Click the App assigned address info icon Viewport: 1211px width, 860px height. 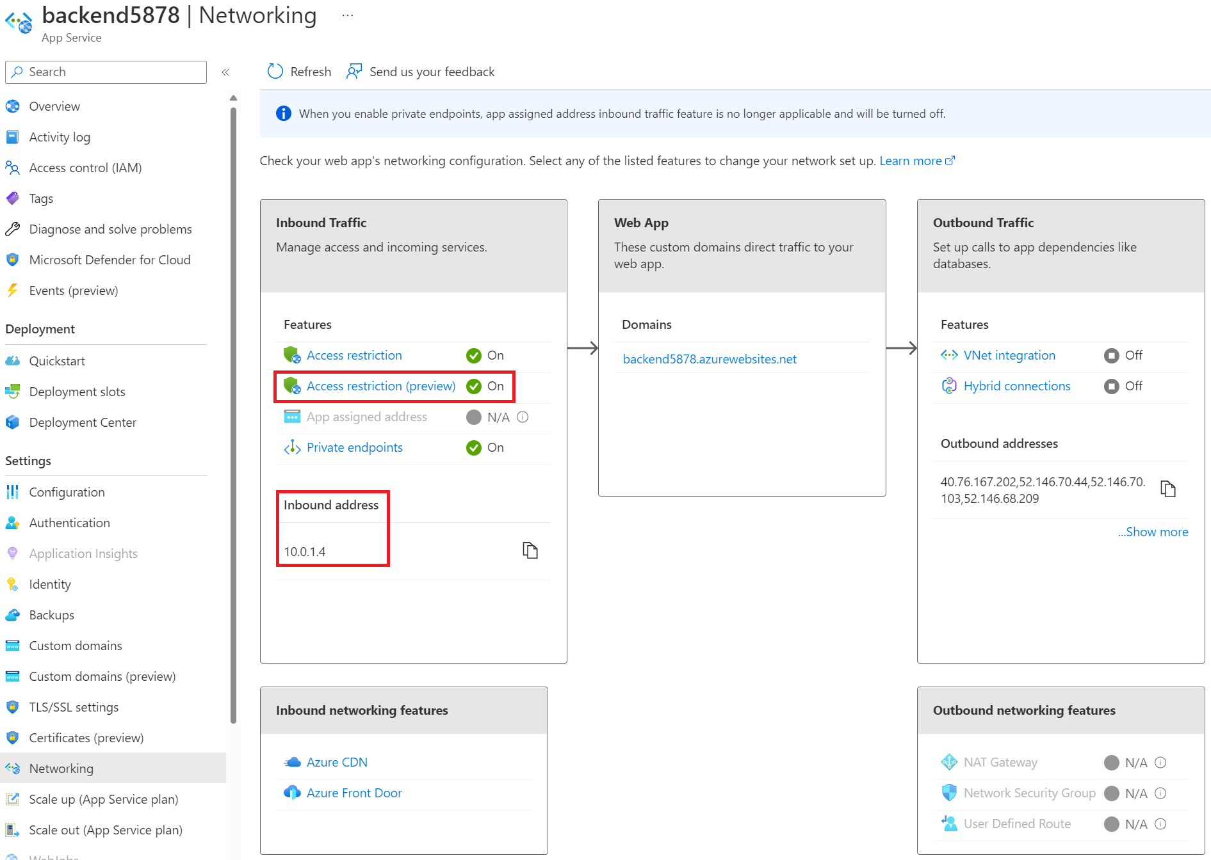523,417
